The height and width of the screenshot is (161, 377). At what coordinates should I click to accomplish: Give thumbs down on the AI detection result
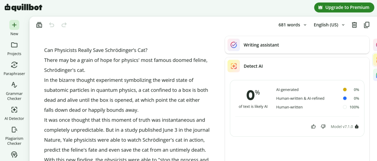[323, 126]
